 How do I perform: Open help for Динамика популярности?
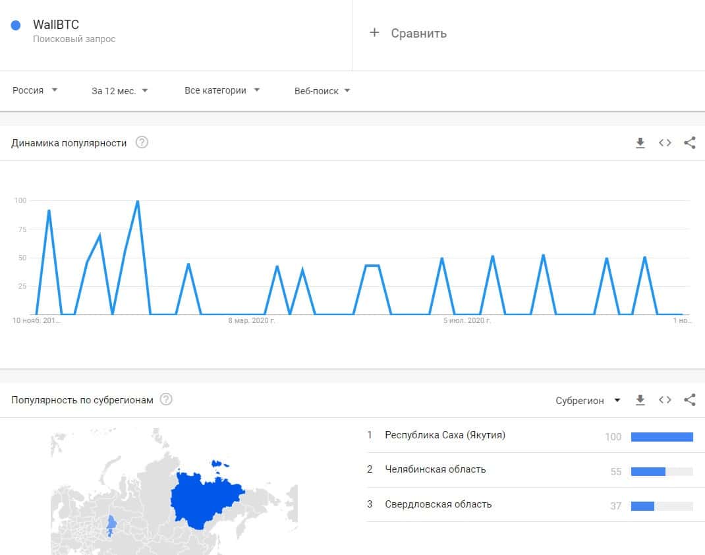142,142
